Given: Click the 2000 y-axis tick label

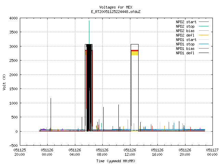Looking at the screenshot, I should pos(14,75).
